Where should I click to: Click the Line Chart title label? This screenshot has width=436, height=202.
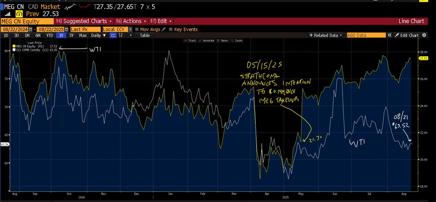411,21
